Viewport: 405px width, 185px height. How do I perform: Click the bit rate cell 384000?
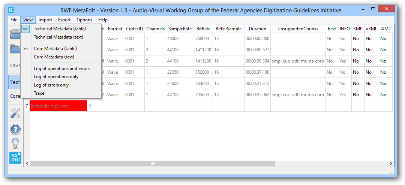(204, 84)
